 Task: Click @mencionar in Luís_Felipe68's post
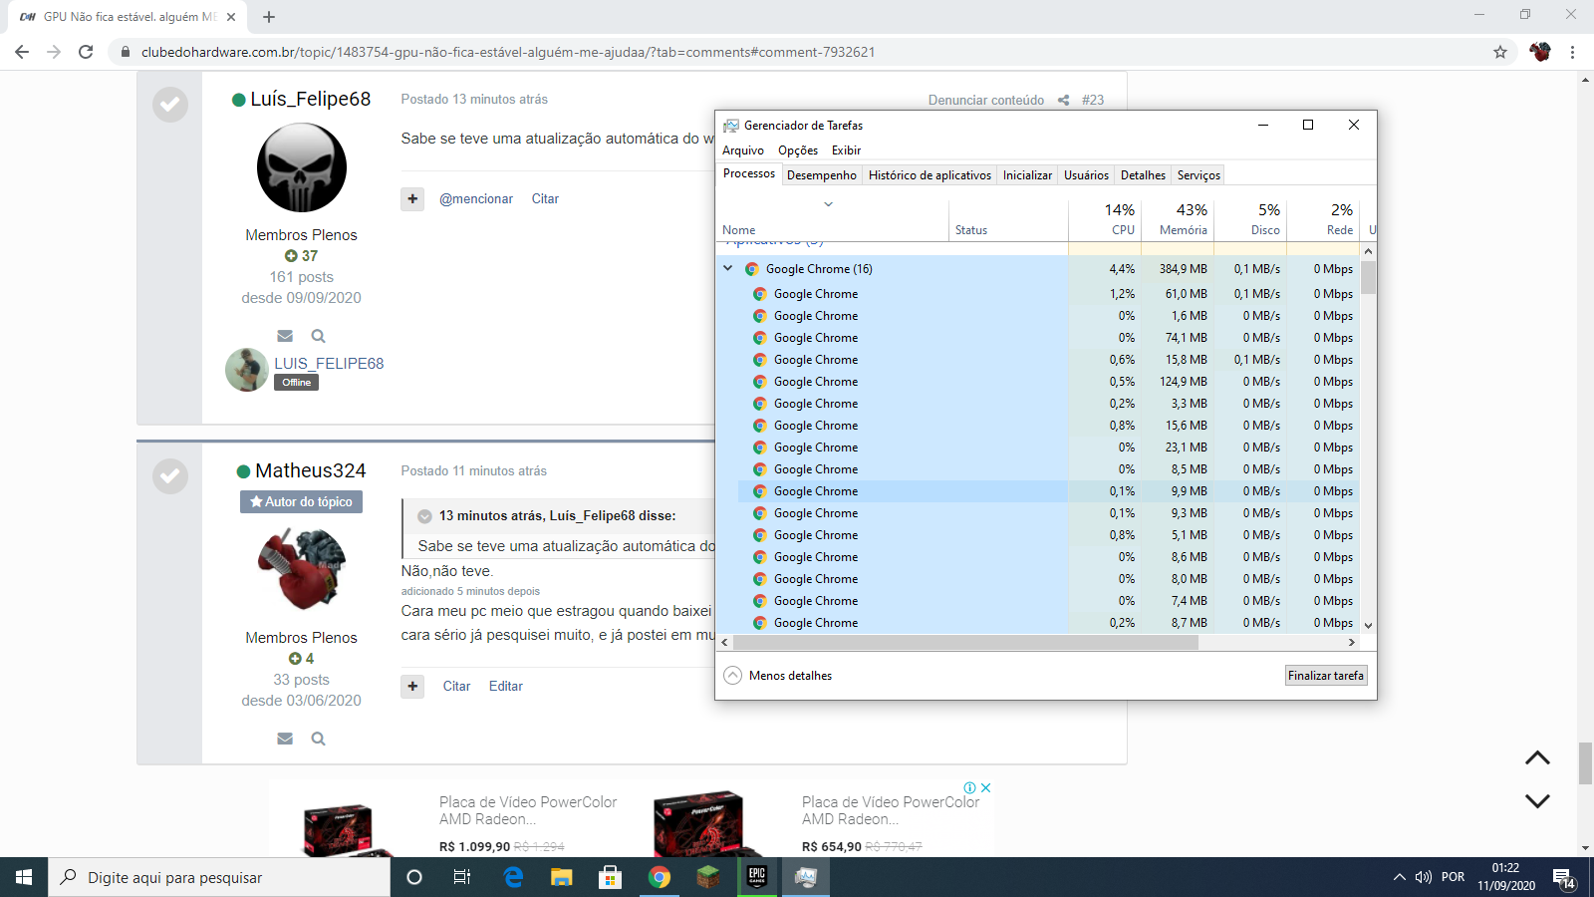(x=476, y=198)
